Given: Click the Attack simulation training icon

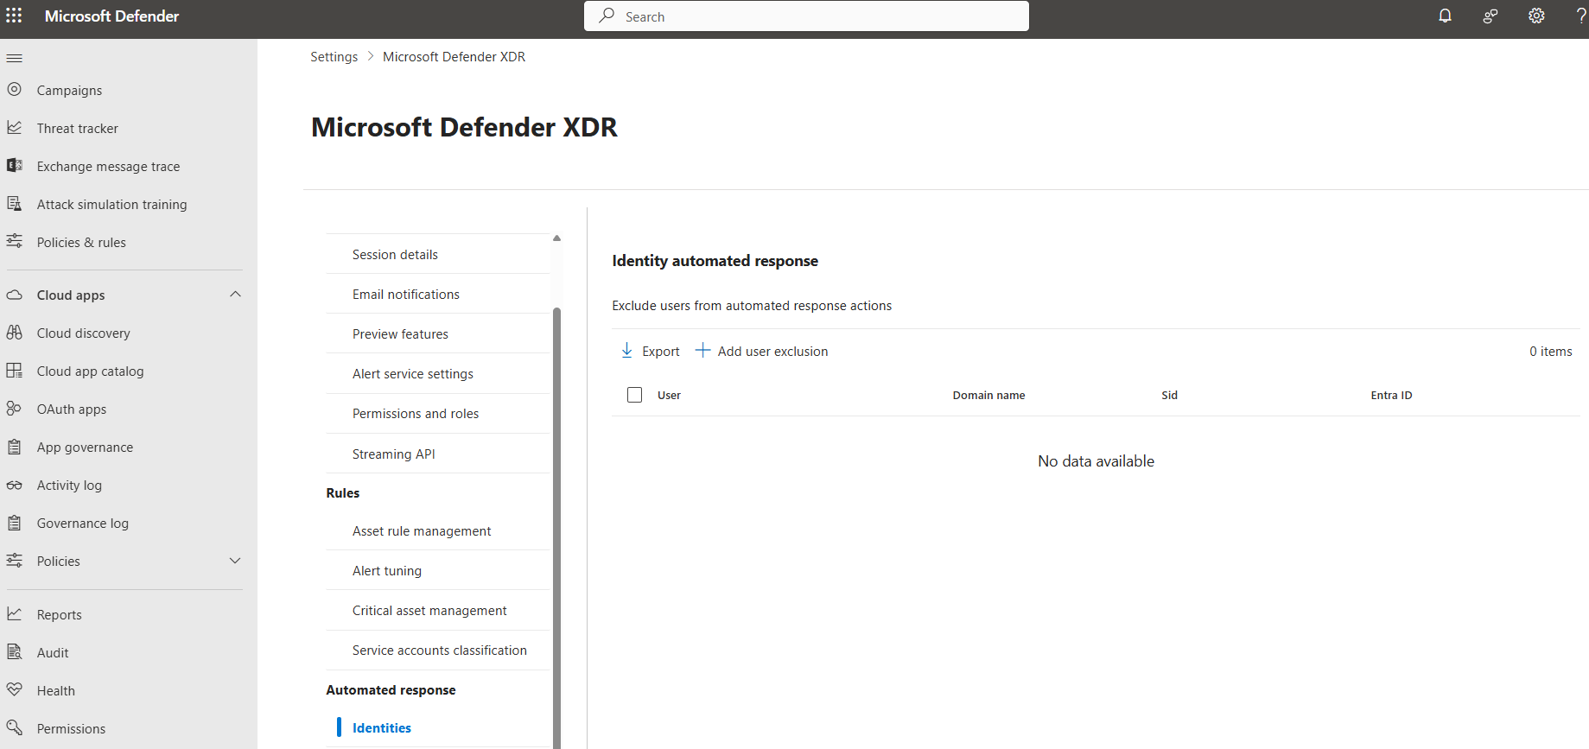Looking at the screenshot, I should 14,203.
